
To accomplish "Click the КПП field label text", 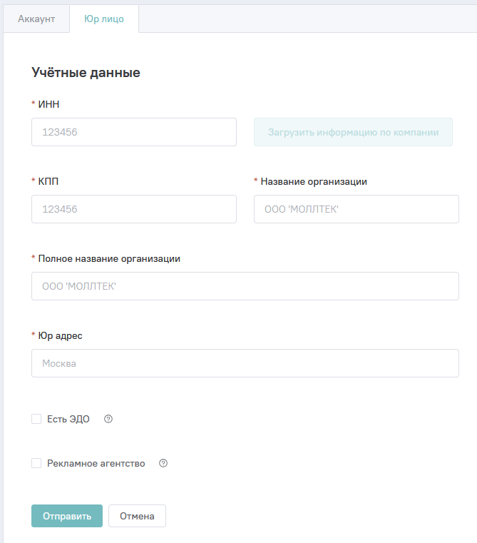I will (x=48, y=181).
